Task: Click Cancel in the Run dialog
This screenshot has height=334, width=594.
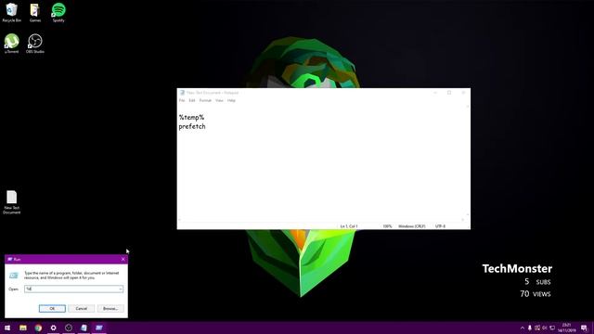Action: tap(81, 309)
